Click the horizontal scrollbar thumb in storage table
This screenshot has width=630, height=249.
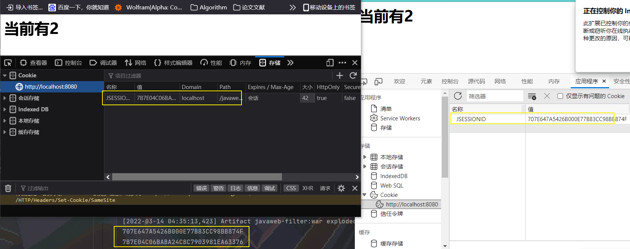pyautogui.click(x=197, y=177)
